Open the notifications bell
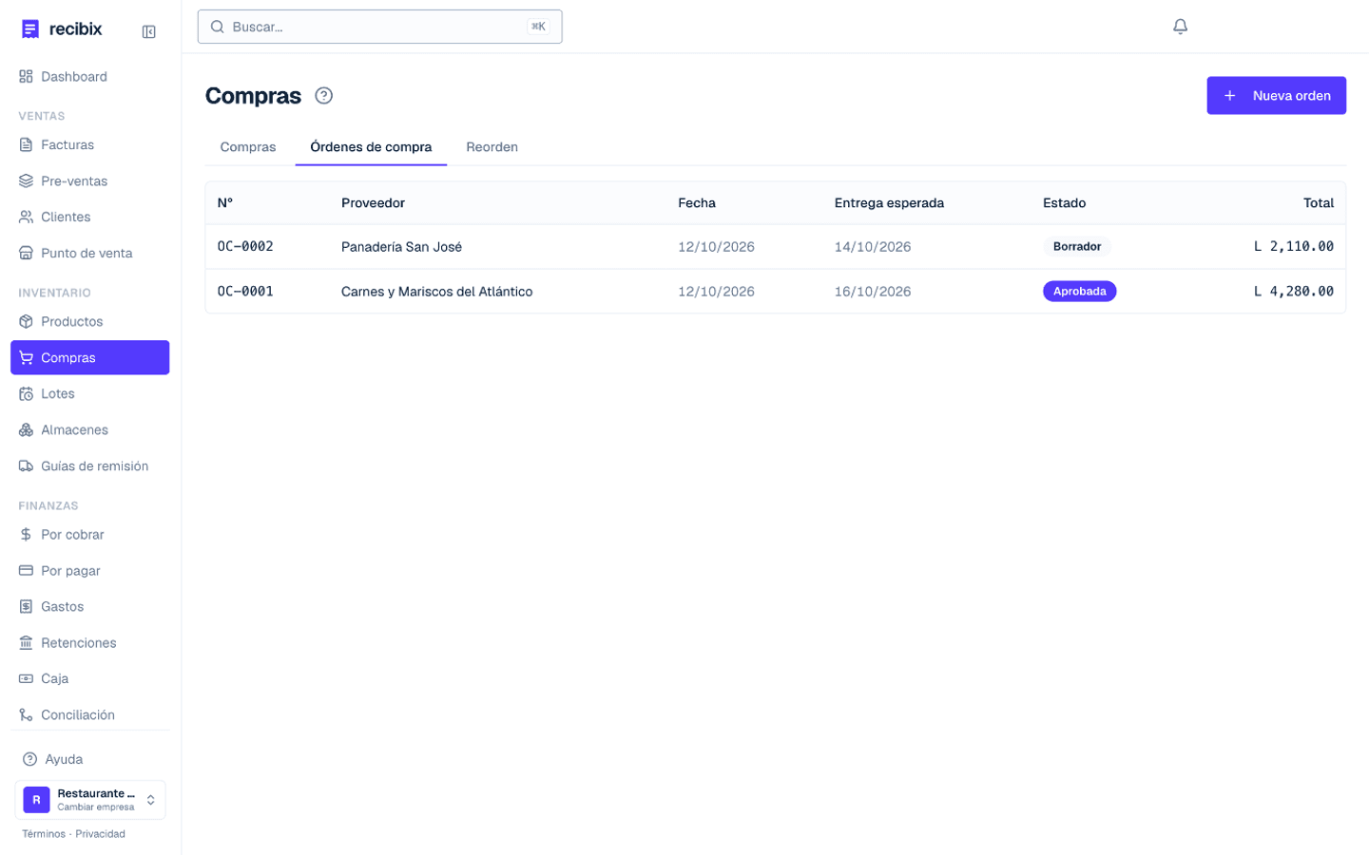1369x855 pixels. point(1180,27)
